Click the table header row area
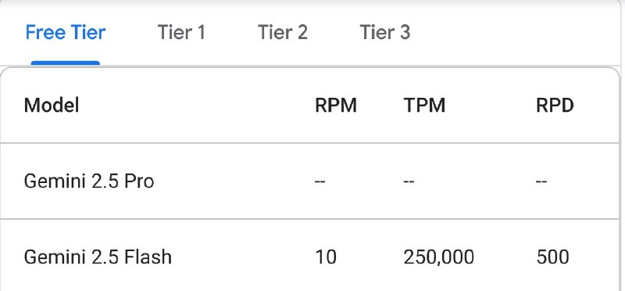 309,106
